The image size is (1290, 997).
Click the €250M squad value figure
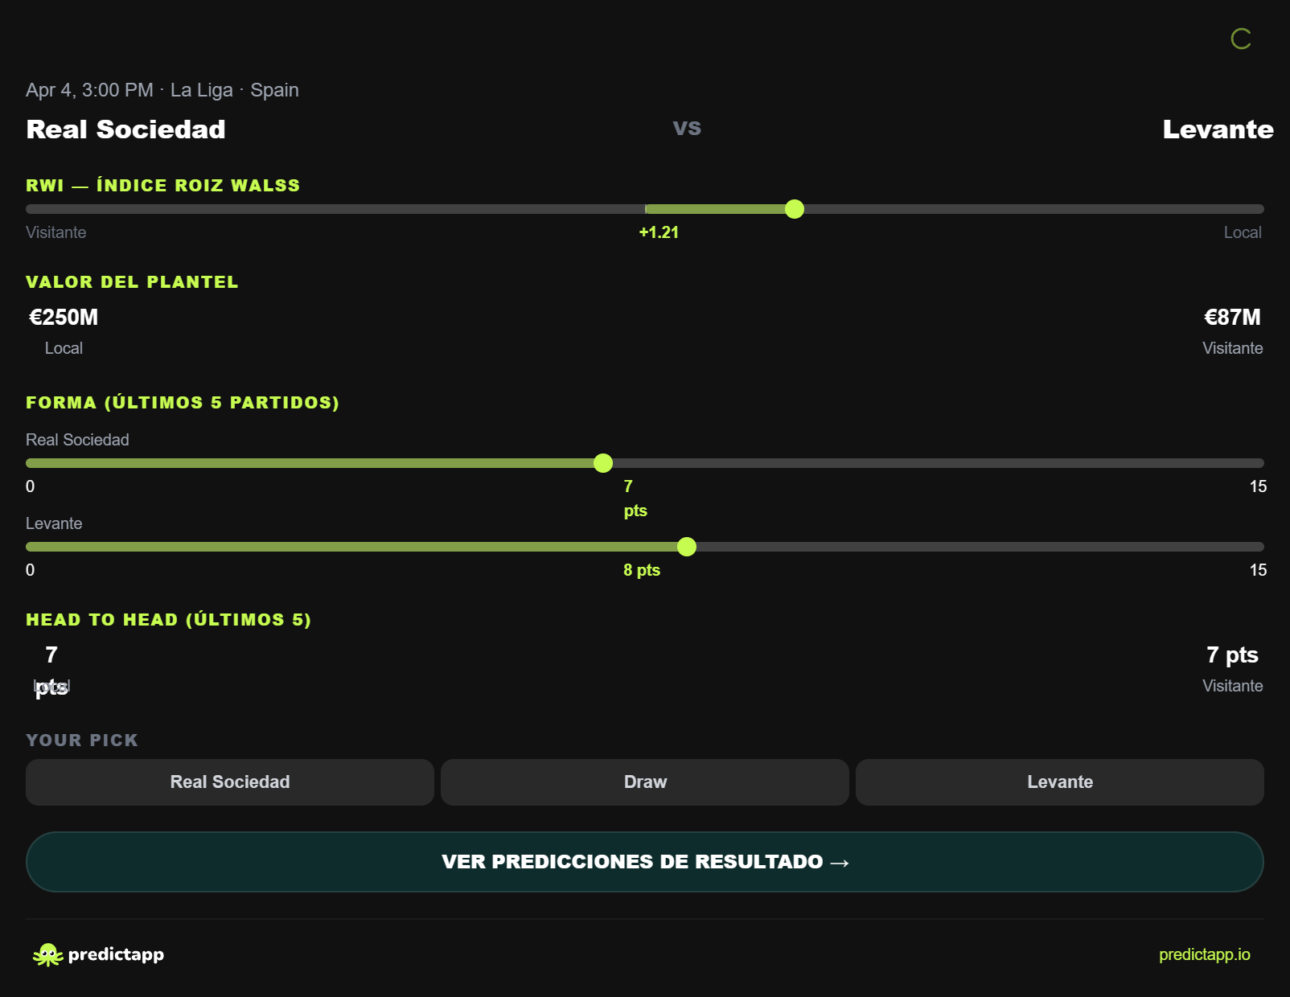(x=62, y=317)
